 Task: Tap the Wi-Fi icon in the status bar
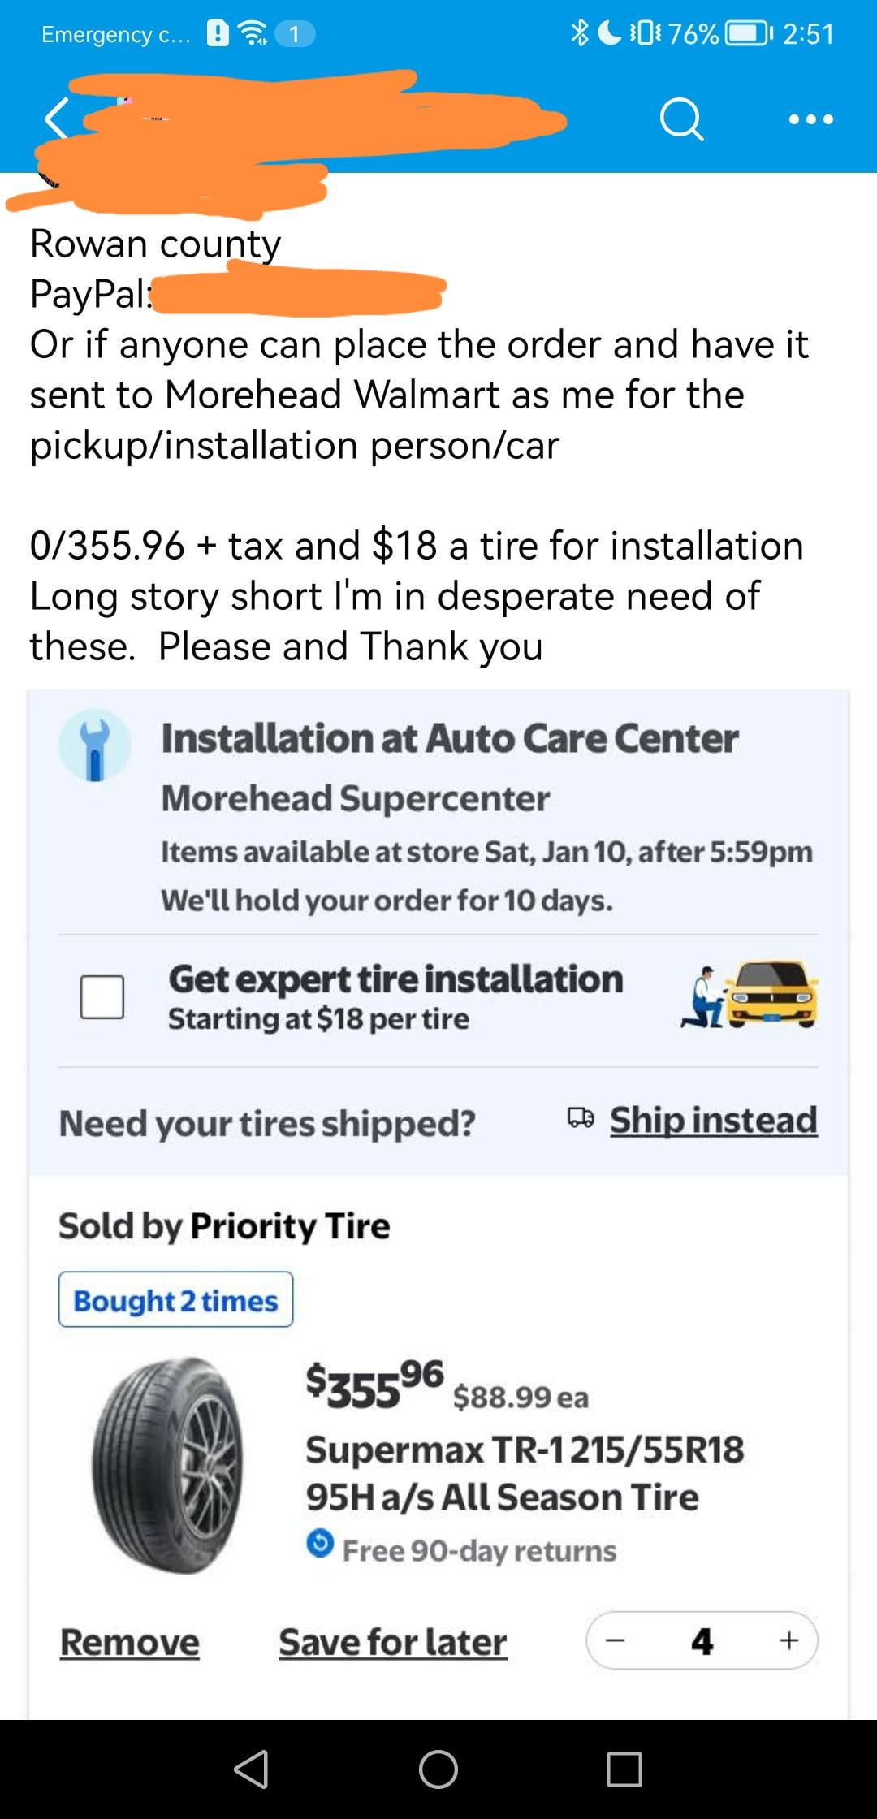253,34
